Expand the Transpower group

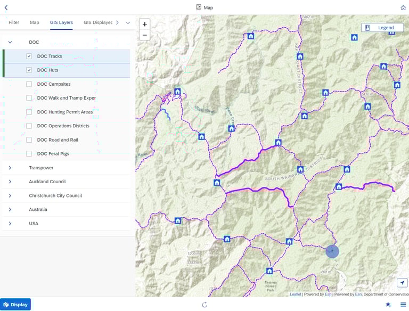pos(10,168)
